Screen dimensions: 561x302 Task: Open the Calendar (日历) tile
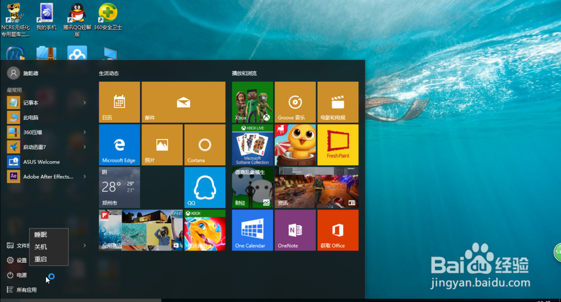coord(119,102)
